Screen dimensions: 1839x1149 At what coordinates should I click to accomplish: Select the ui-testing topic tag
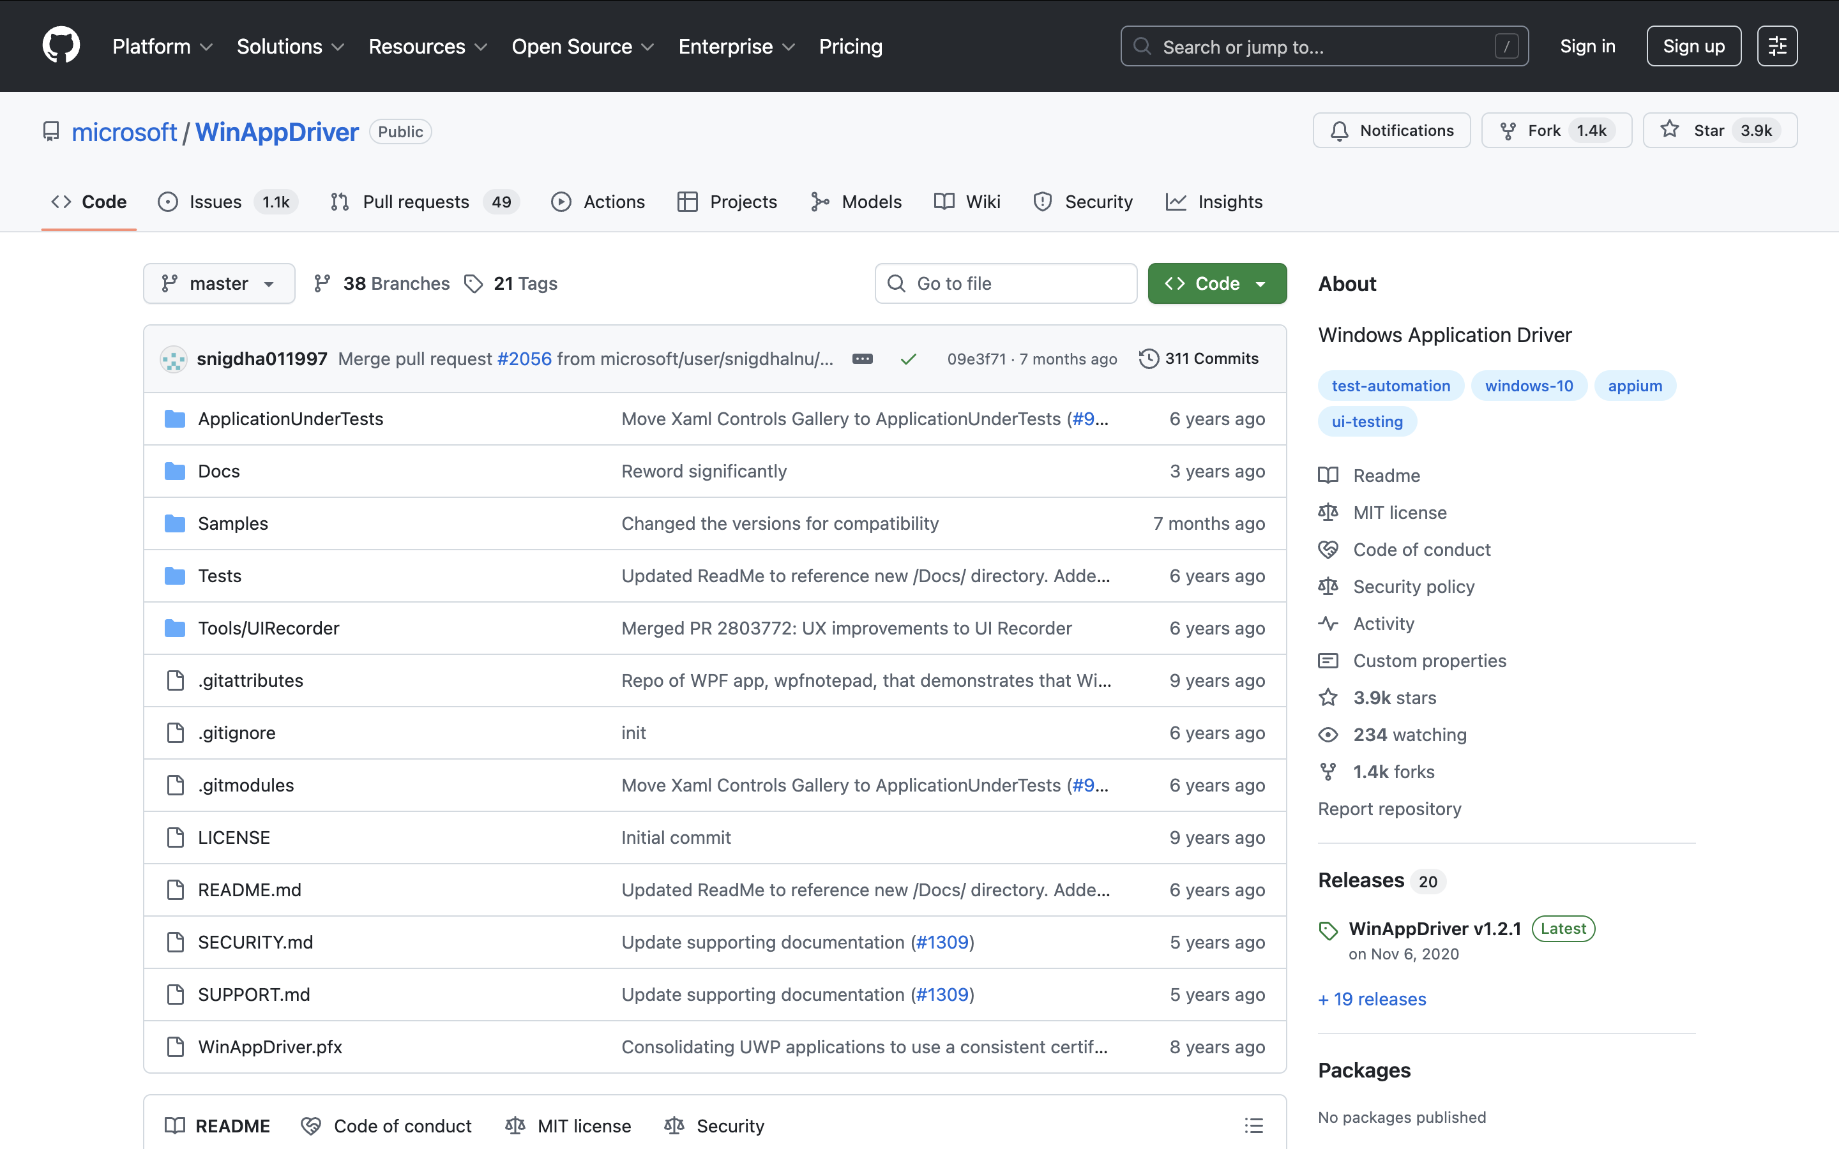[1366, 421]
